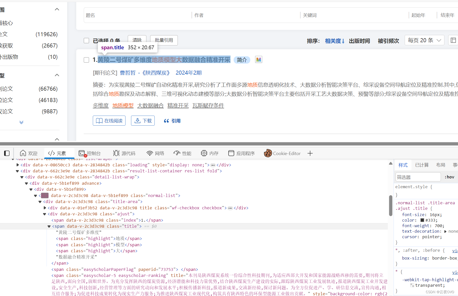Viewport: 458px width, 296px height.
Task: Click the 下载 download button
Action: [143, 121]
